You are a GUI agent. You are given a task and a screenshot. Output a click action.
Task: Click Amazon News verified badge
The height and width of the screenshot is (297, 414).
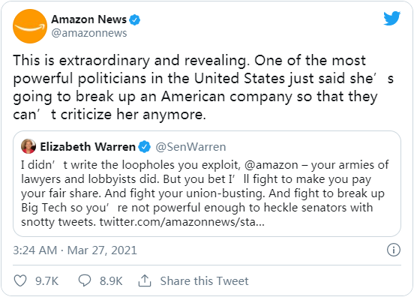[135, 19]
